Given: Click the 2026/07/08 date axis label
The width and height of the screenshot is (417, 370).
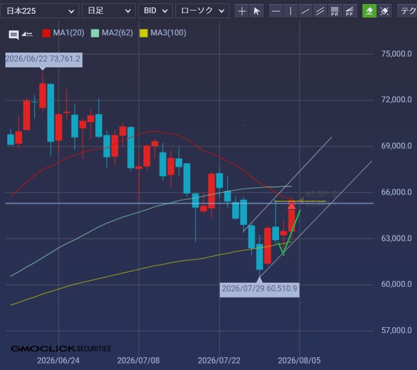Looking at the screenshot, I should (138, 361).
